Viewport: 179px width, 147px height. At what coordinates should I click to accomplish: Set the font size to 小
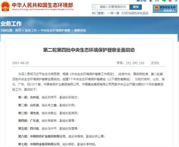click(142, 63)
